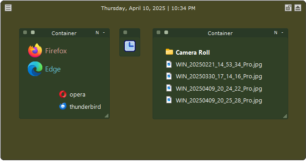Click the N button on the left container
The image size is (306, 168).
pos(97,33)
